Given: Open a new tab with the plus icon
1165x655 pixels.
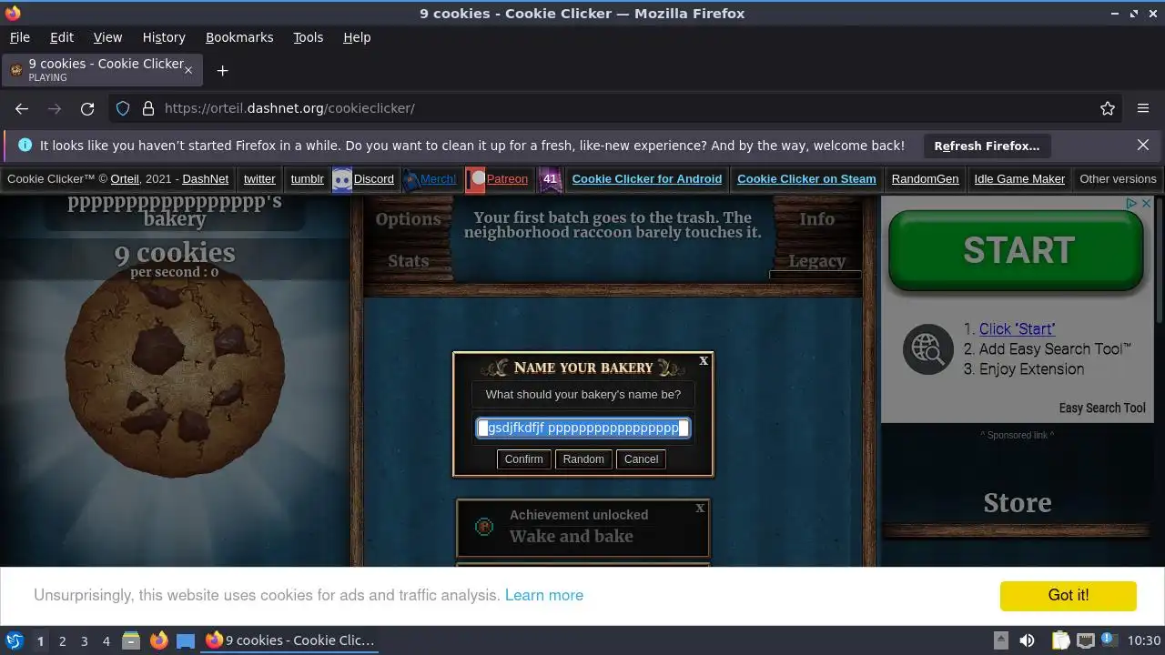Looking at the screenshot, I should (222, 70).
